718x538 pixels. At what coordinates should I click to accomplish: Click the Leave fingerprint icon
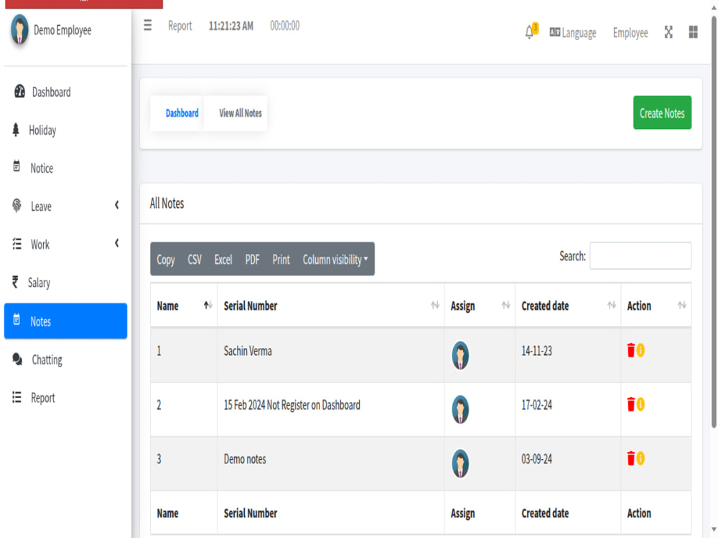[x=17, y=206]
